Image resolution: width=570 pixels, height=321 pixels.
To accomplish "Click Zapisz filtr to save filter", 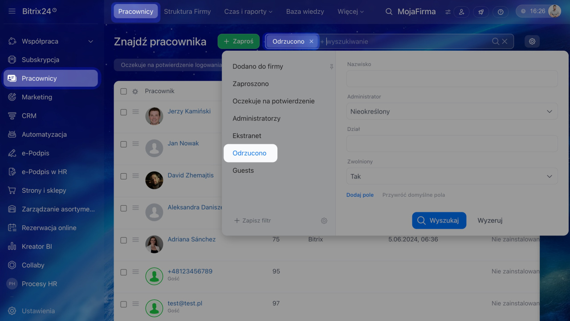I will tap(252, 221).
